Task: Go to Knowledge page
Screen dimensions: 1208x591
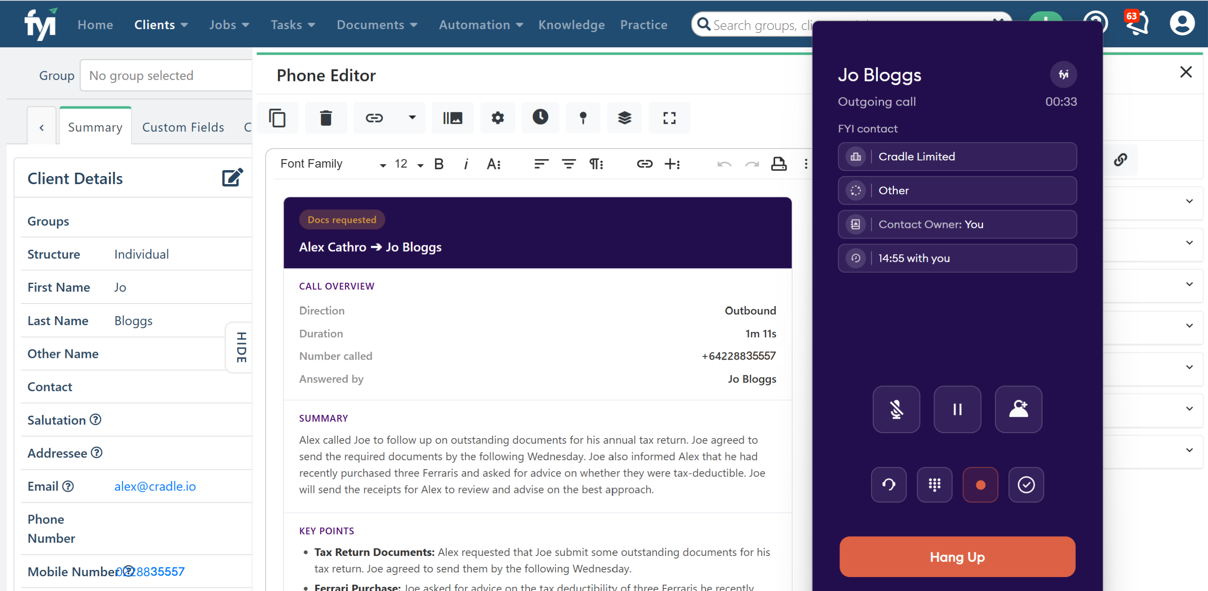Action: (x=571, y=25)
